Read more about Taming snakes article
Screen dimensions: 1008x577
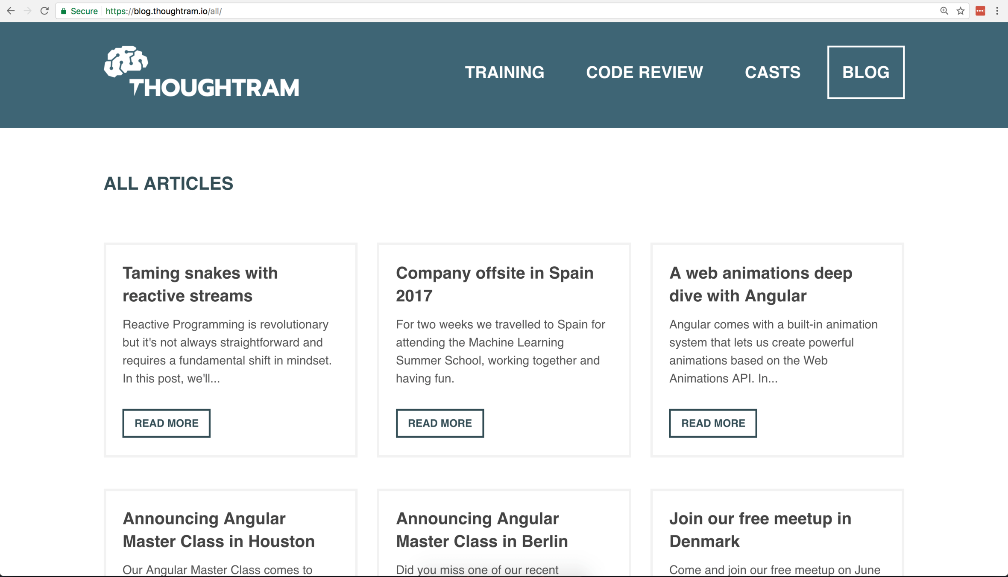[x=166, y=423]
